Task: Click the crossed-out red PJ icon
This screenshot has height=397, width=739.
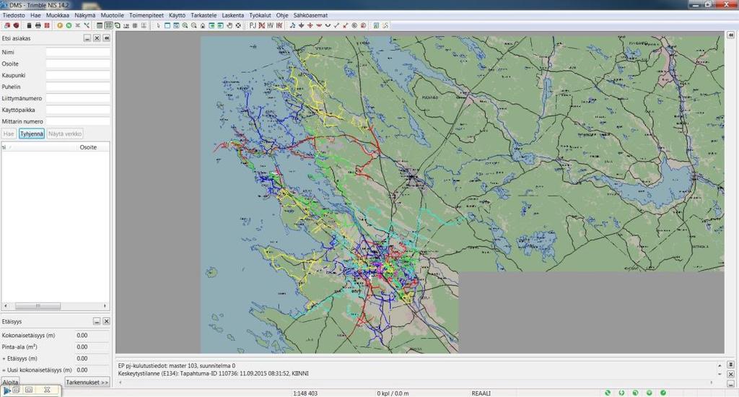Action: coord(261,25)
